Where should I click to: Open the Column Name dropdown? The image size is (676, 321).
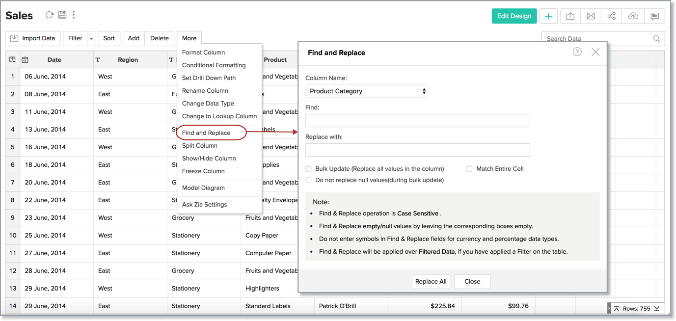(x=367, y=91)
